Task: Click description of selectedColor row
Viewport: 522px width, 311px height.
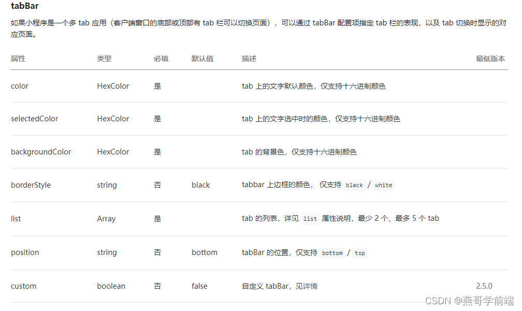Action: click(321, 119)
